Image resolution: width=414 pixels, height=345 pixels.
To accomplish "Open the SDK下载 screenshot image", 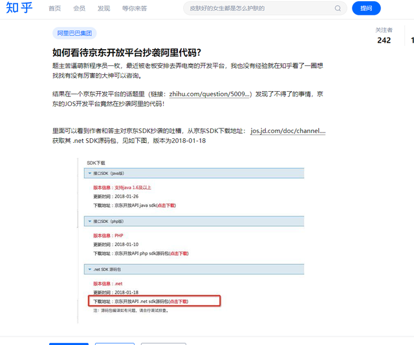I will (x=194, y=239).
